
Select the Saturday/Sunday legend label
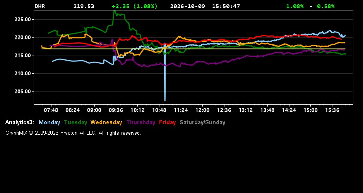202,123
